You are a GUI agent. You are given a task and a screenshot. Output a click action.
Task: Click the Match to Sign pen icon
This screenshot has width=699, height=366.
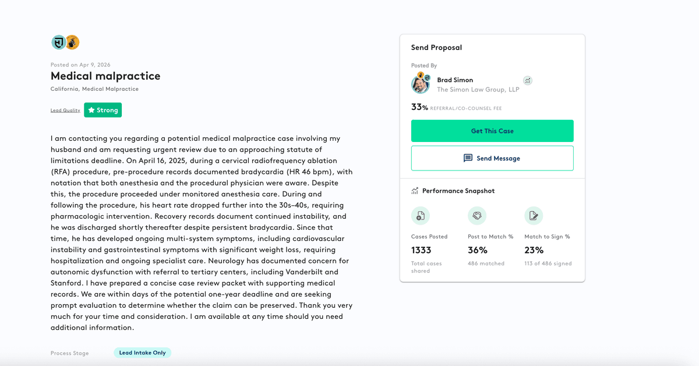(533, 216)
